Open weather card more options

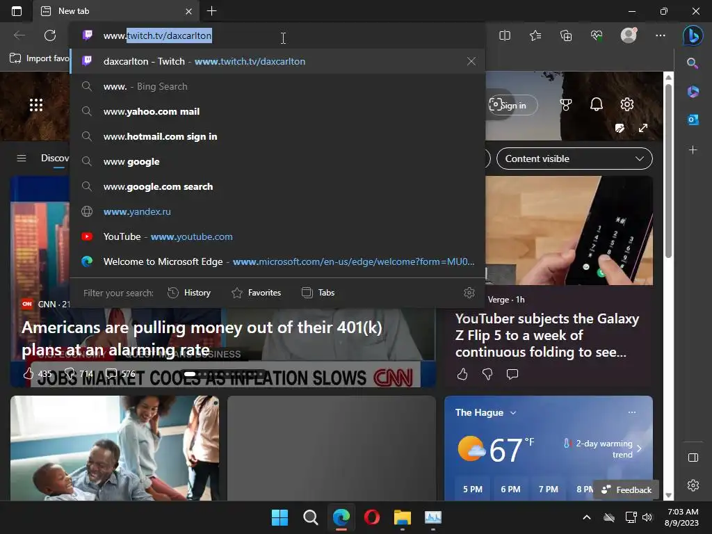tap(631, 412)
